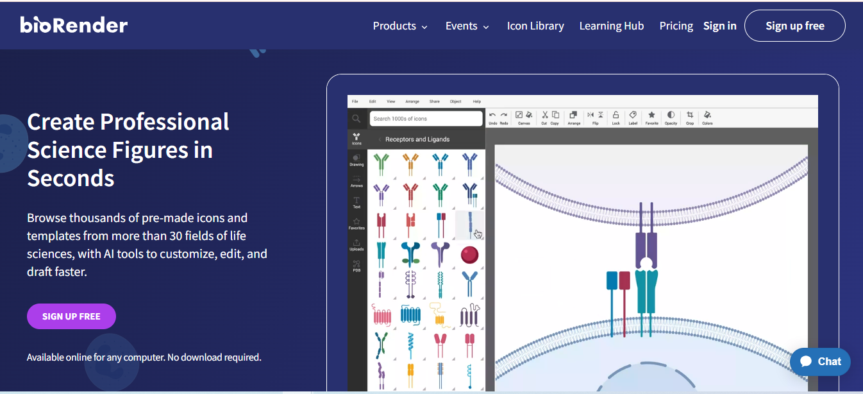The height and width of the screenshot is (394, 863).
Task: Click the Lock padlock icon
Action: (x=616, y=115)
